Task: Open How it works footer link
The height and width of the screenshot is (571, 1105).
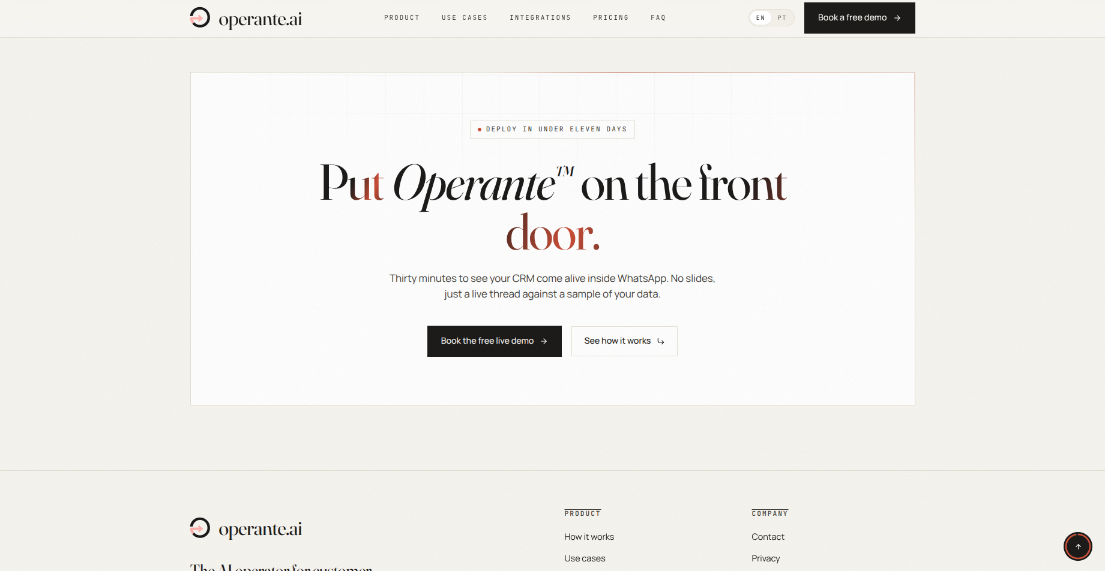Action: pyautogui.click(x=589, y=537)
